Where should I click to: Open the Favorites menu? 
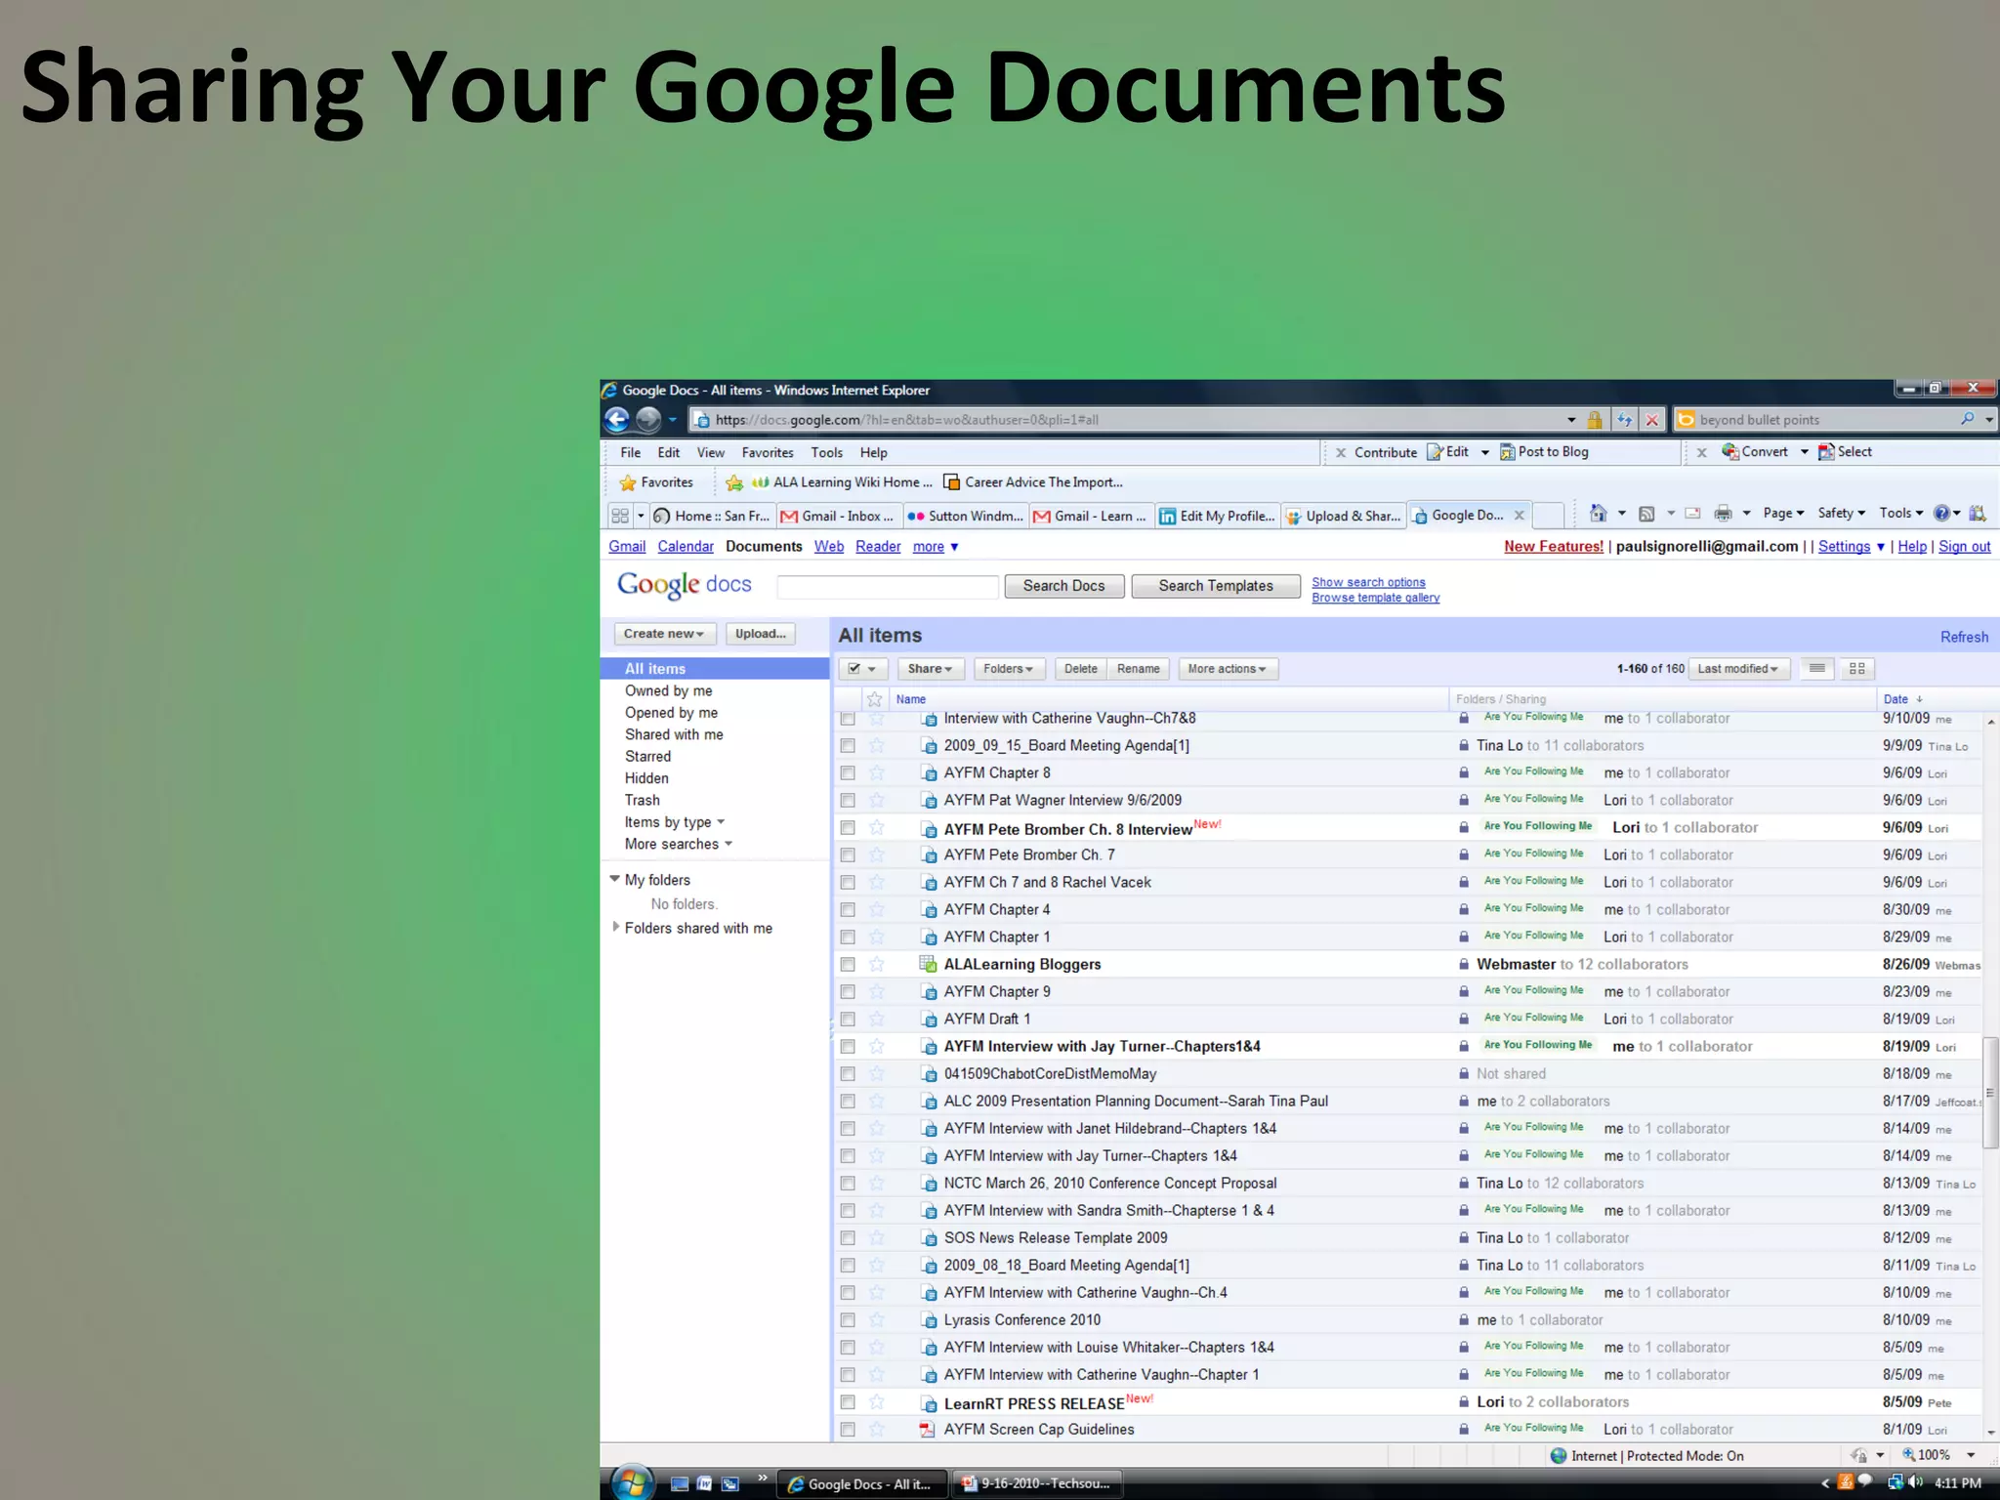(768, 453)
